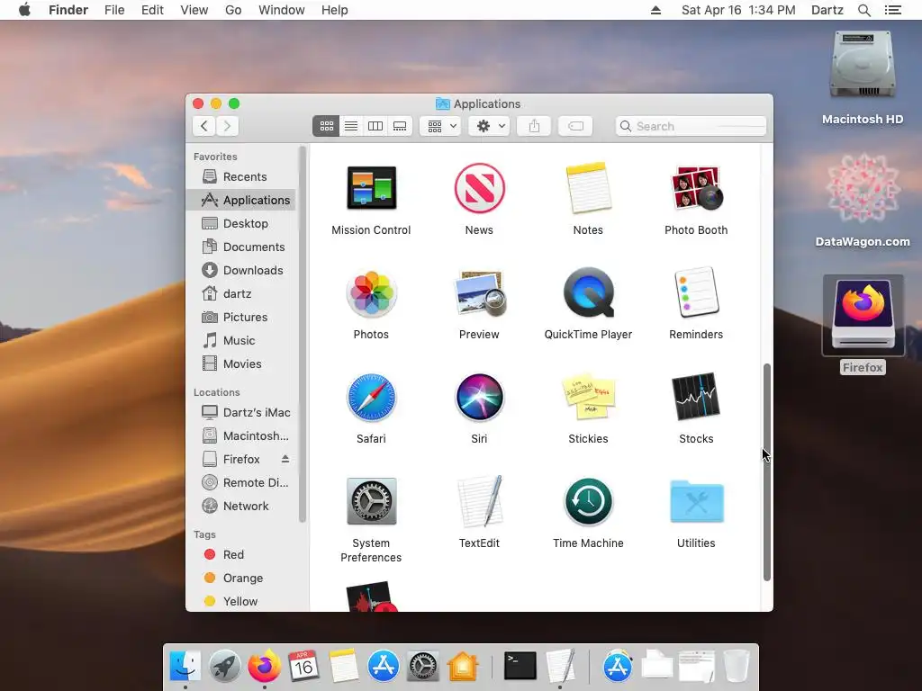Open the Mission Control app icon
Viewport: 922px width, 691px height.
[371, 188]
